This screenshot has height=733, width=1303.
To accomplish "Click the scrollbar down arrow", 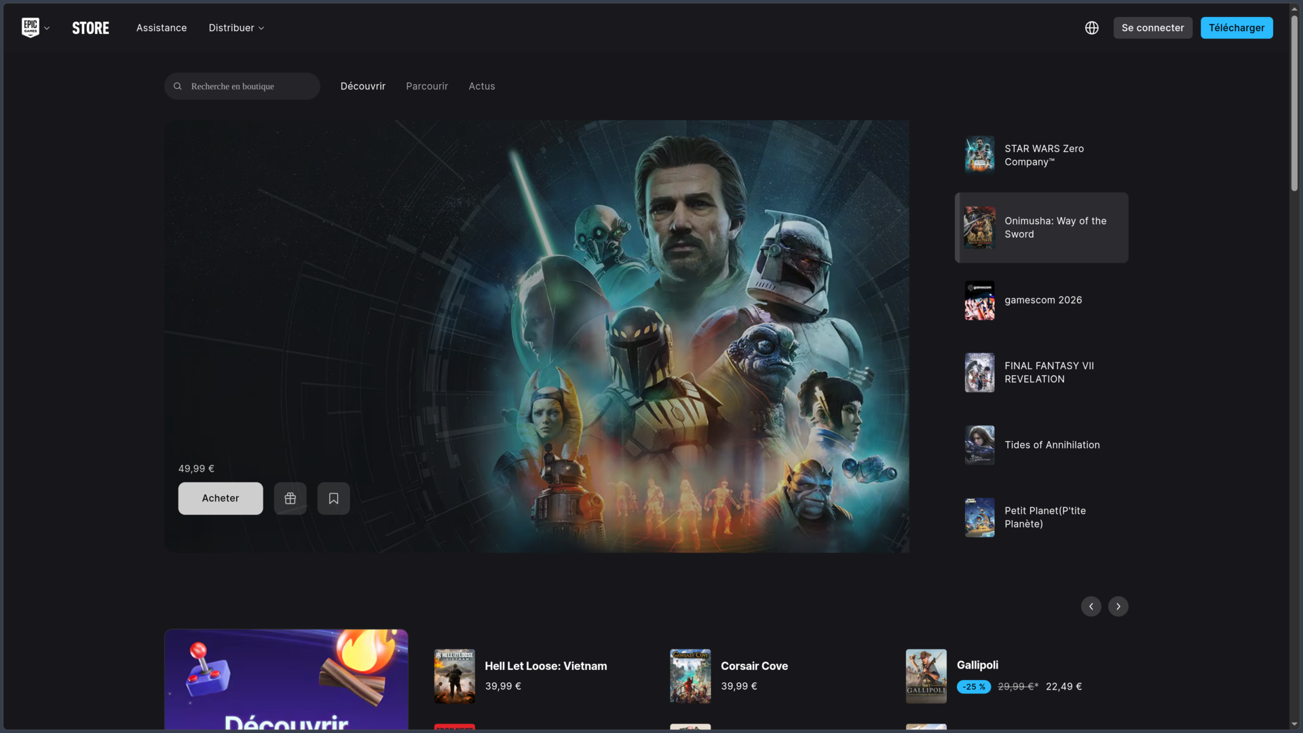I will coord(1294,724).
